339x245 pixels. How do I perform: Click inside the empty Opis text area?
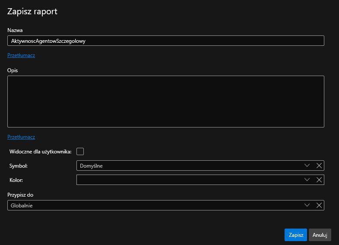165,102
